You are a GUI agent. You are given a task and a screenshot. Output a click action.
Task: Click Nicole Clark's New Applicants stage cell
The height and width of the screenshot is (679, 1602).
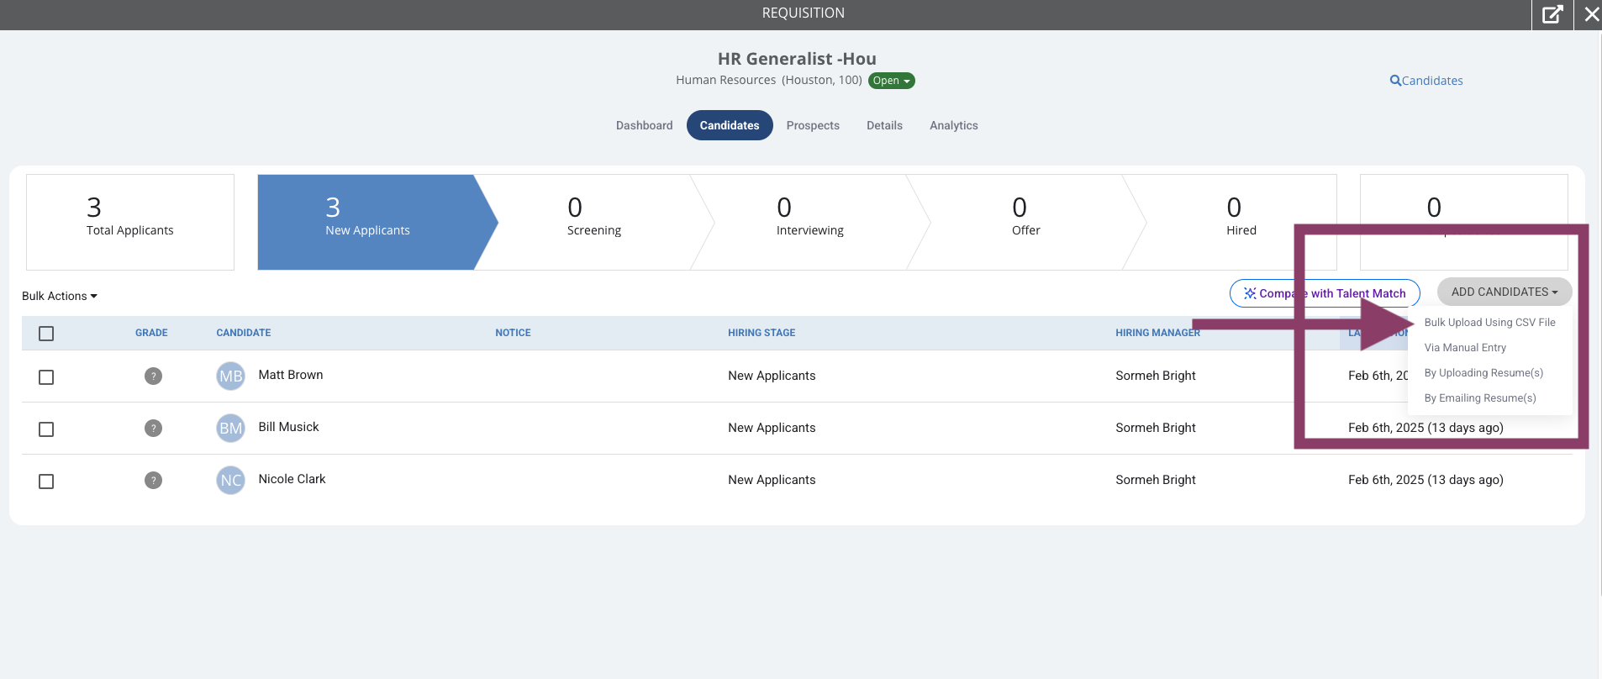[772, 480]
